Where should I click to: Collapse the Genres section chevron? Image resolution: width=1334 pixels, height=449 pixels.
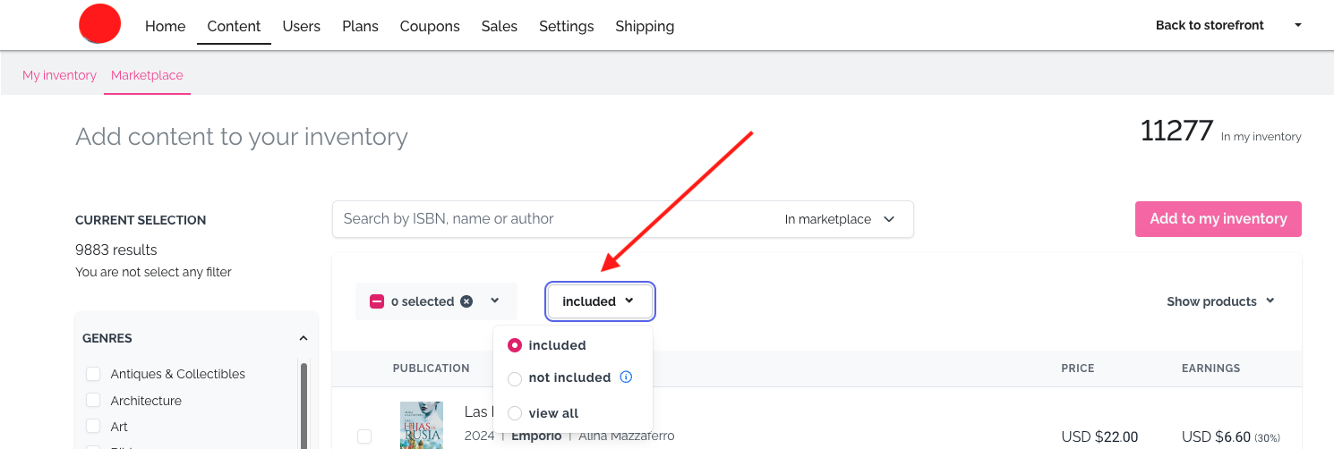(304, 338)
